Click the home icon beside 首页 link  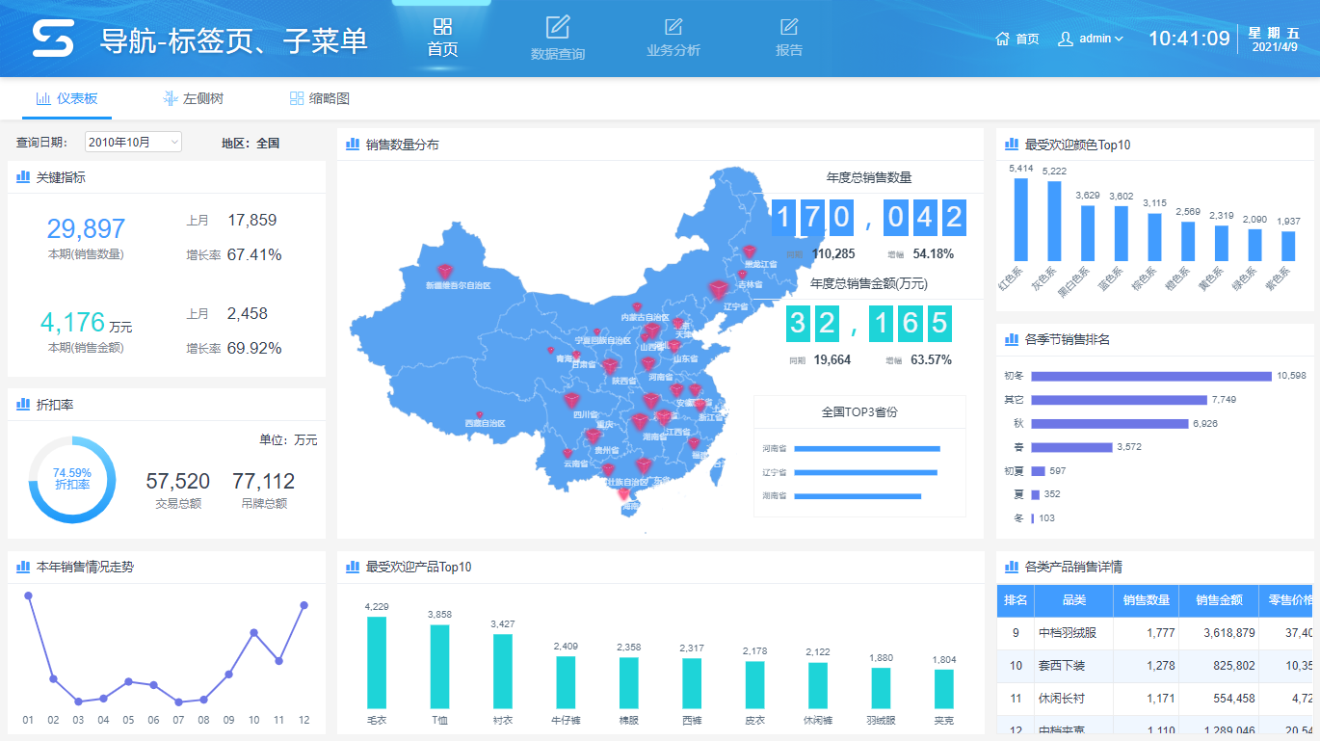[x=1003, y=39]
